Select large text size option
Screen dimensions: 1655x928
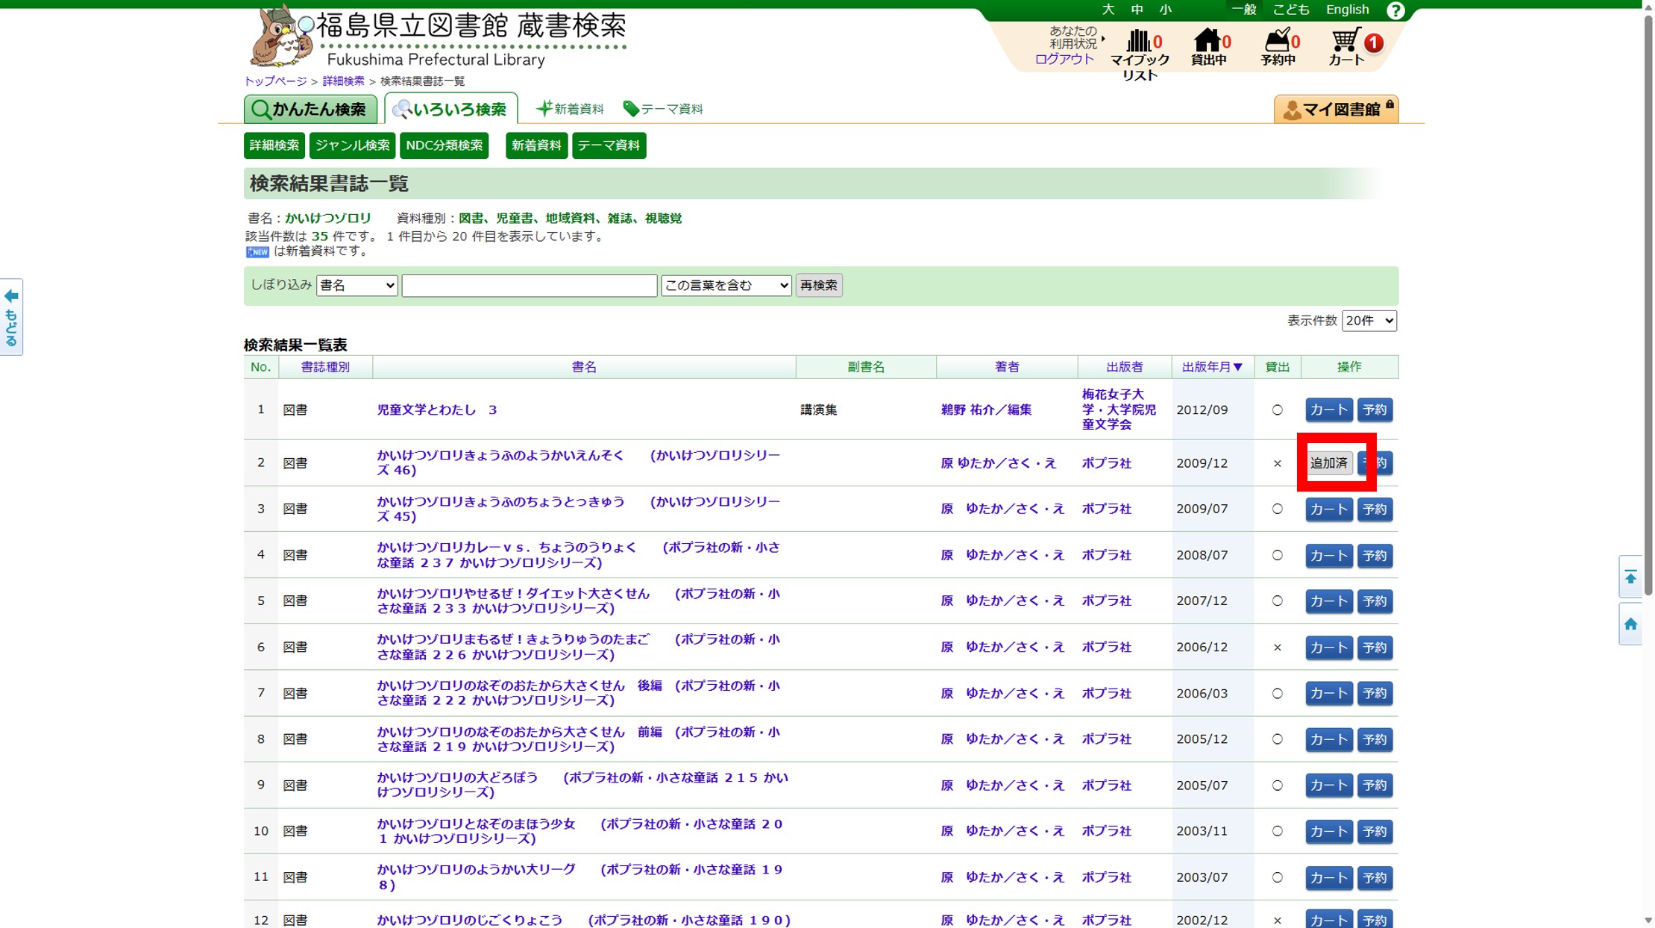[x=1108, y=10]
